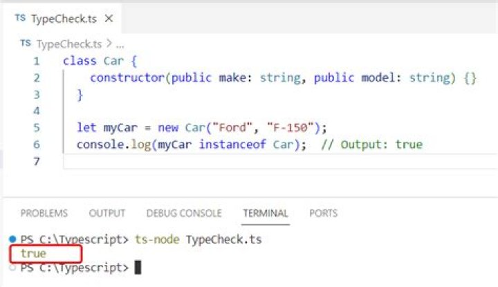Click line number 6 in the gutter
Screen dimensions: 498x287
pos(36,144)
